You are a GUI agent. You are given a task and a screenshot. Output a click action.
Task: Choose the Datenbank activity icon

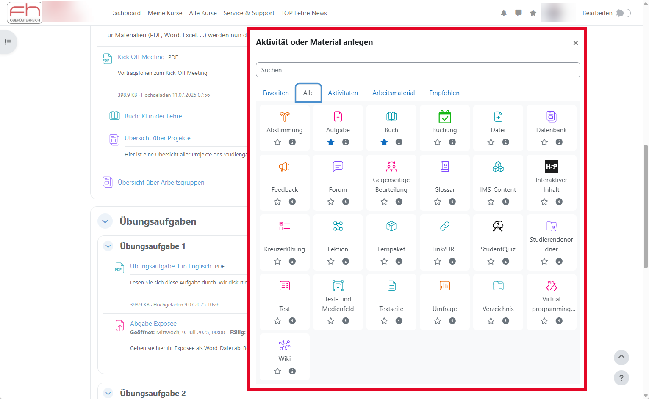pyautogui.click(x=552, y=117)
